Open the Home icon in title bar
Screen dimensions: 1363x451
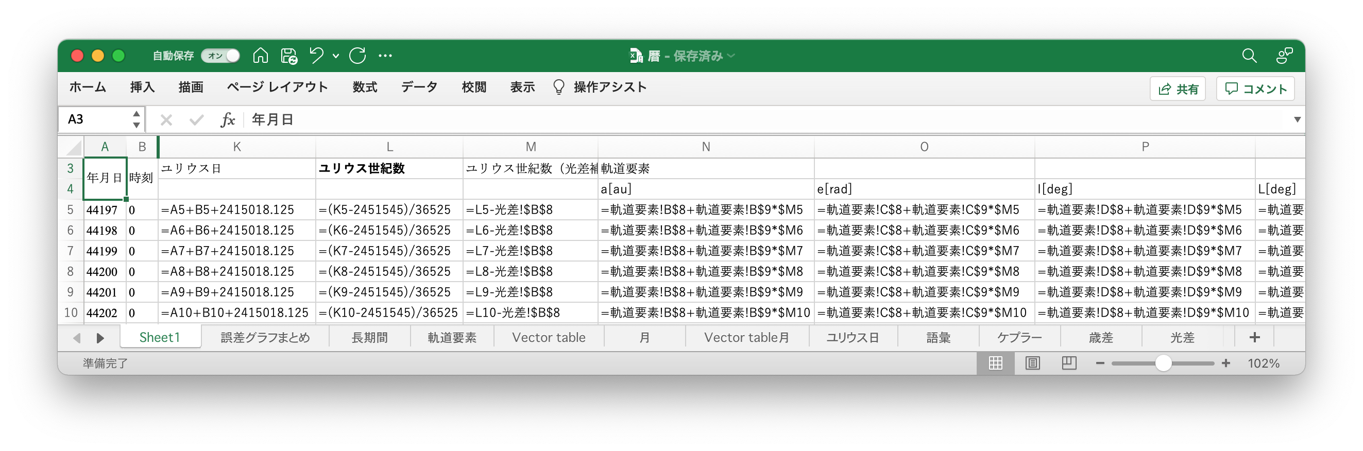tap(260, 56)
